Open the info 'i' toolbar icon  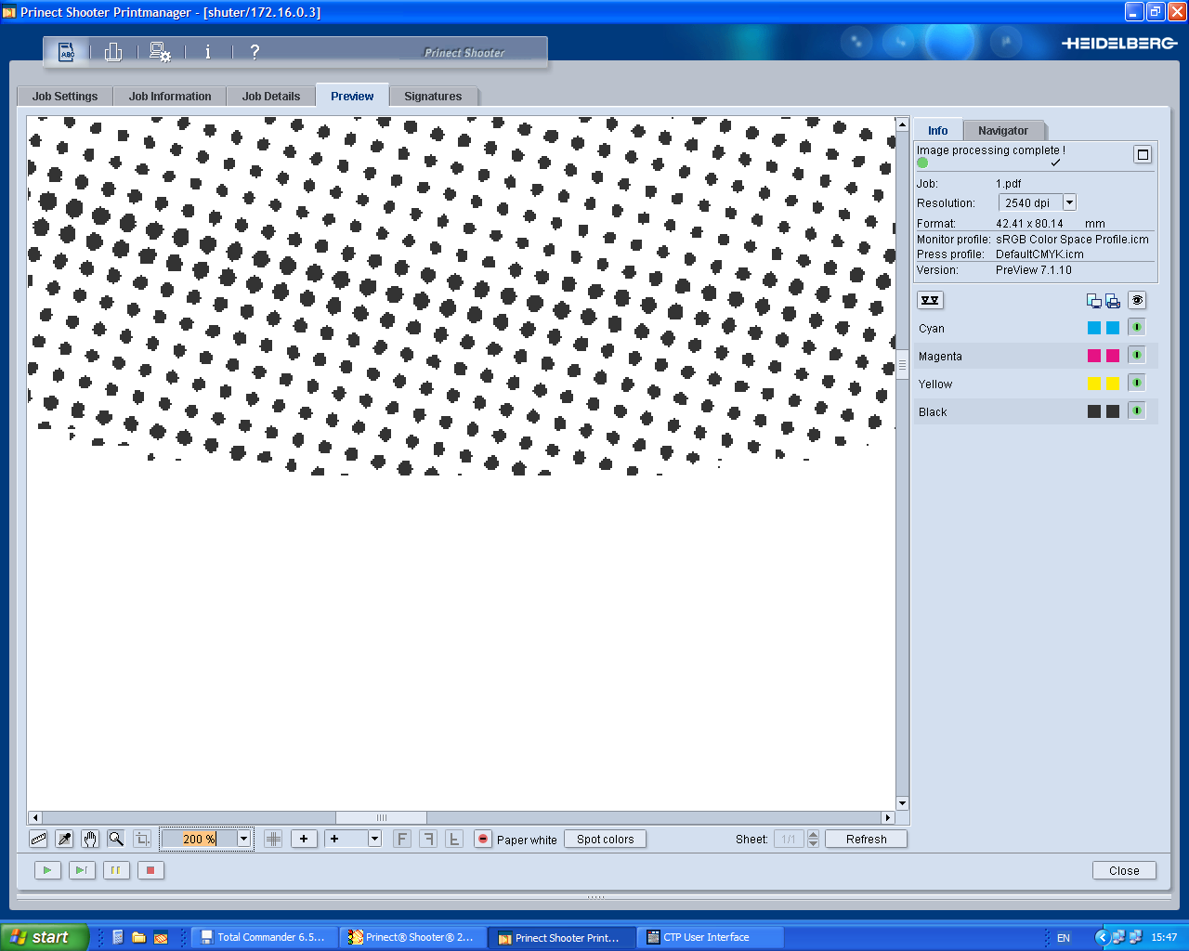(x=207, y=52)
